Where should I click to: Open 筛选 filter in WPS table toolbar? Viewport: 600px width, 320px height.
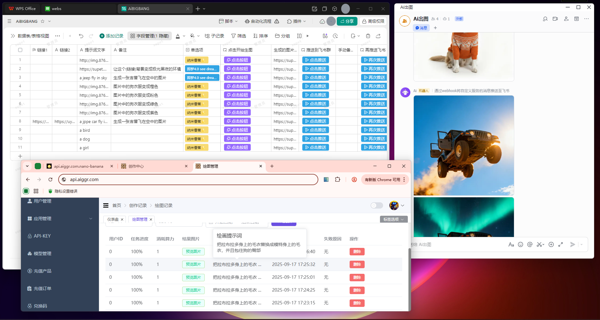point(238,36)
